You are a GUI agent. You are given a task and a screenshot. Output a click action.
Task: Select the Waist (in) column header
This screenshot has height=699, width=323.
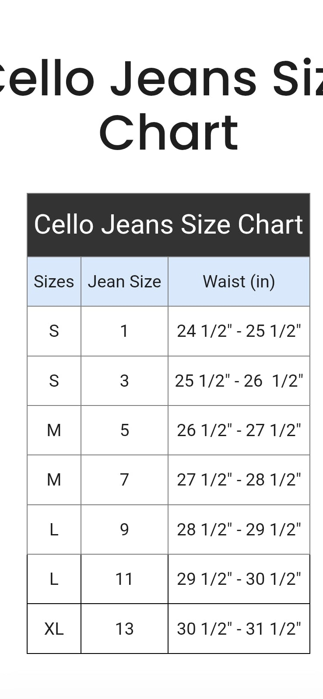(x=239, y=282)
